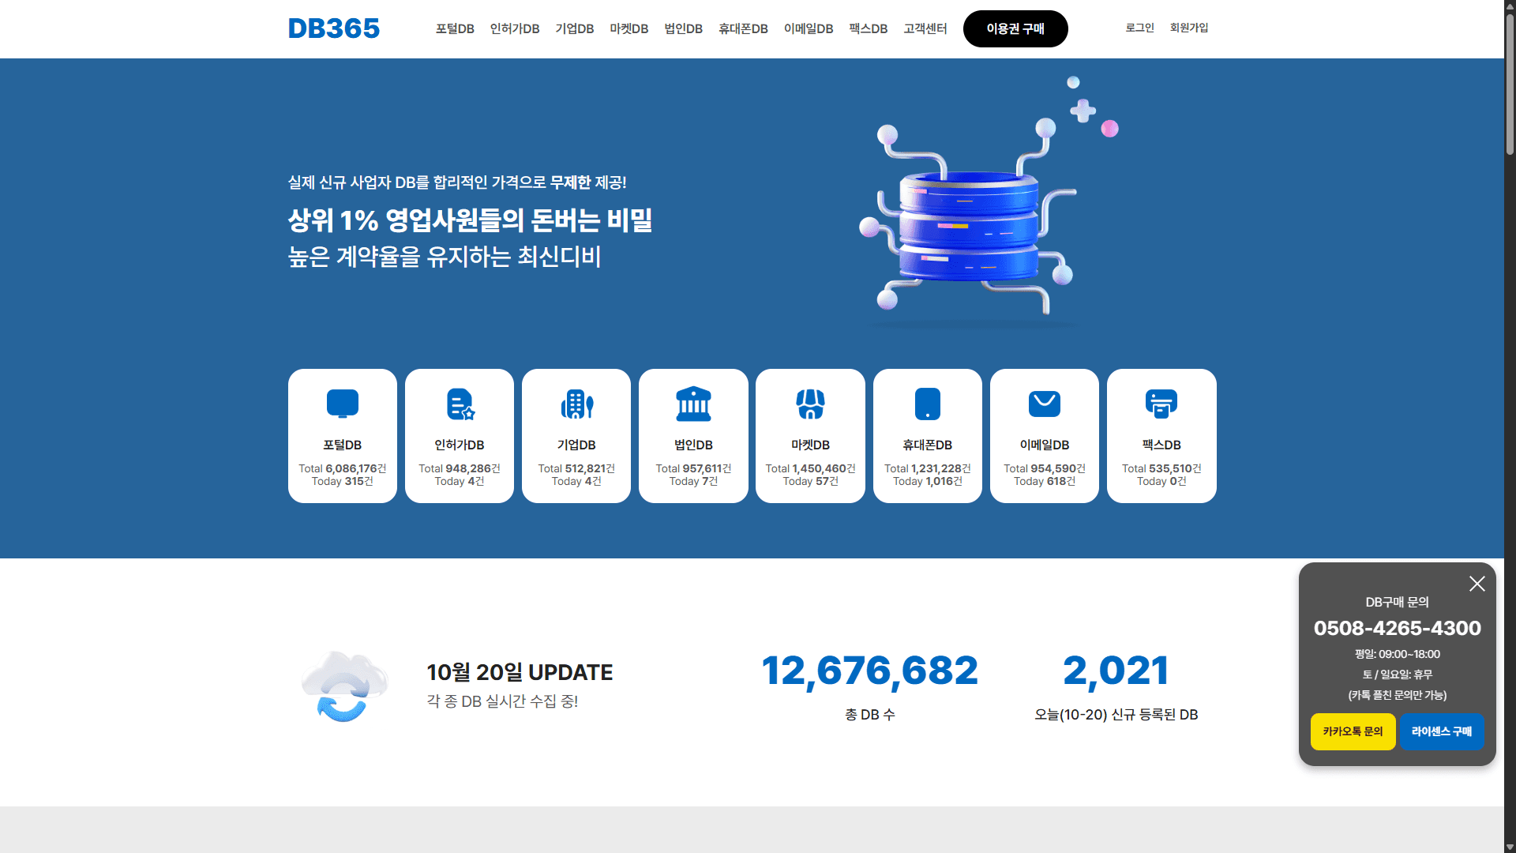Click the 각 종 DB 실시간 수집 중 text

pos(502,701)
